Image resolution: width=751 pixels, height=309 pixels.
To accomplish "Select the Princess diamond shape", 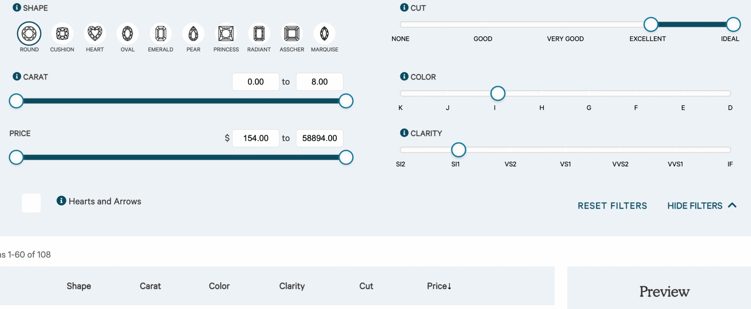I will tap(226, 34).
